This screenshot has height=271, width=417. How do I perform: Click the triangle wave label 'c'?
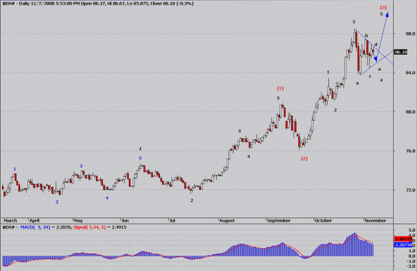370,76
